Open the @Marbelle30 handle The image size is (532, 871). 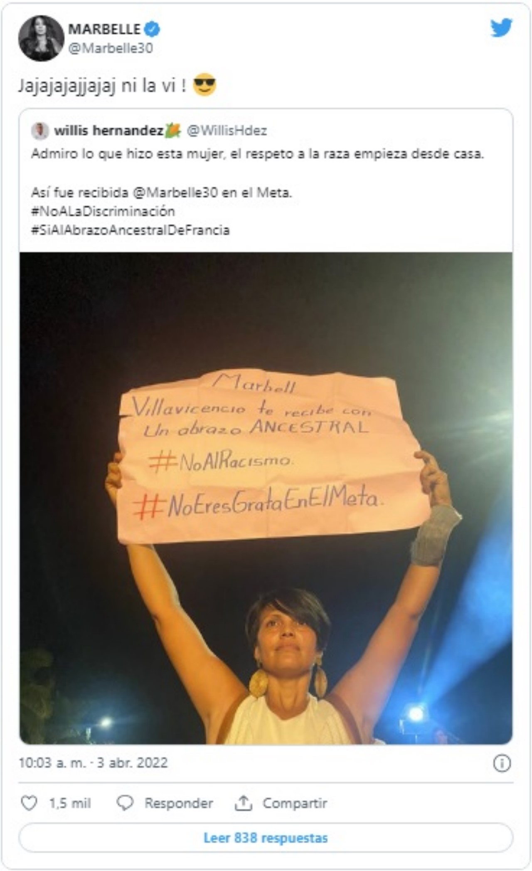point(111,48)
